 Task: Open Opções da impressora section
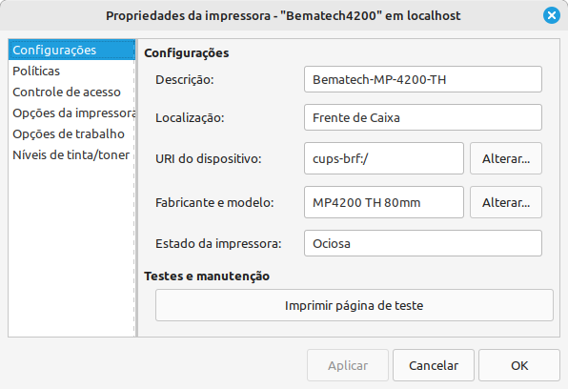[x=71, y=113]
